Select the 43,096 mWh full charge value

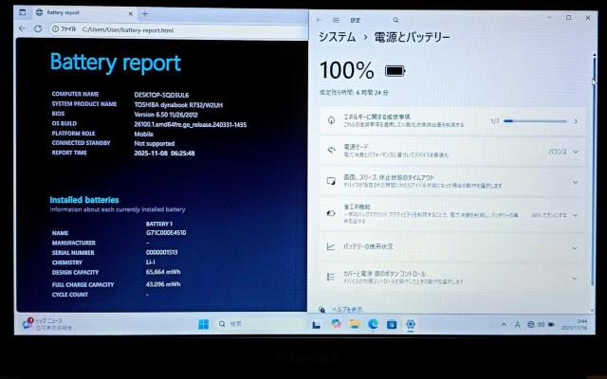[x=163, y=284]
